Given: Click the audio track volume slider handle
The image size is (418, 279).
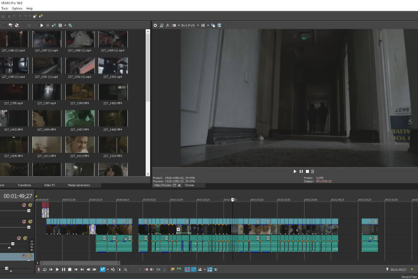Looking at the screenshot, I should 13,243.
